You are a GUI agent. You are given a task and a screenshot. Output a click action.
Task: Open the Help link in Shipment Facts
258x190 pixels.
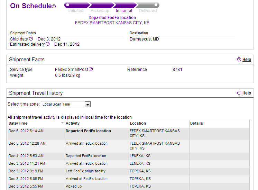(247, 60)
